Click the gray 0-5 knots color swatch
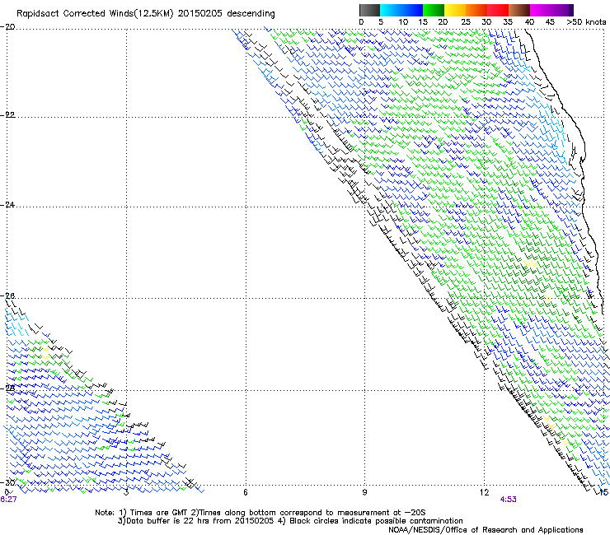Screen dimensions: 610x535 369,10
